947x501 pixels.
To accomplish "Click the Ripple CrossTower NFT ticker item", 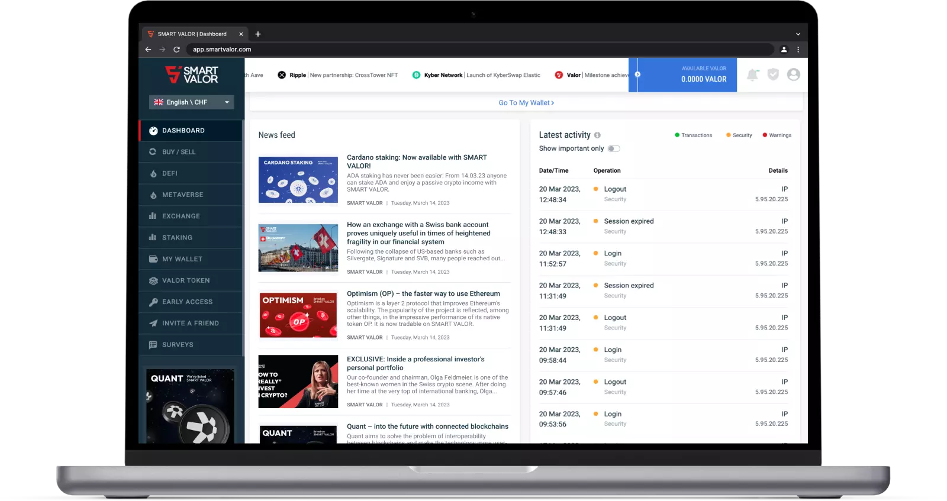I will click(x=337, y=75).
